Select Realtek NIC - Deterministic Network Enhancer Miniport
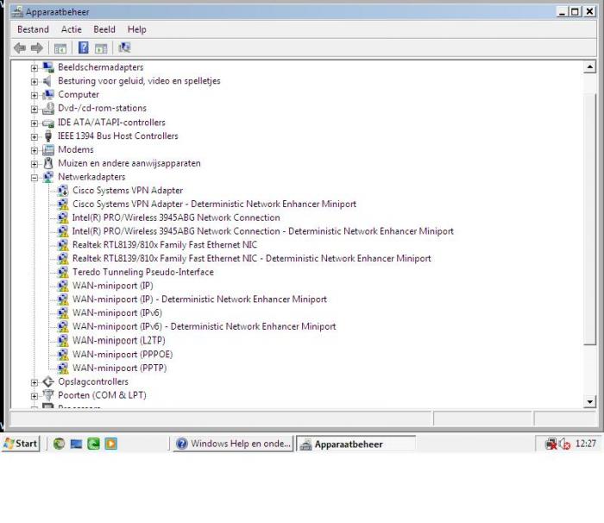 pyautogui.click(x=252, y=258)
